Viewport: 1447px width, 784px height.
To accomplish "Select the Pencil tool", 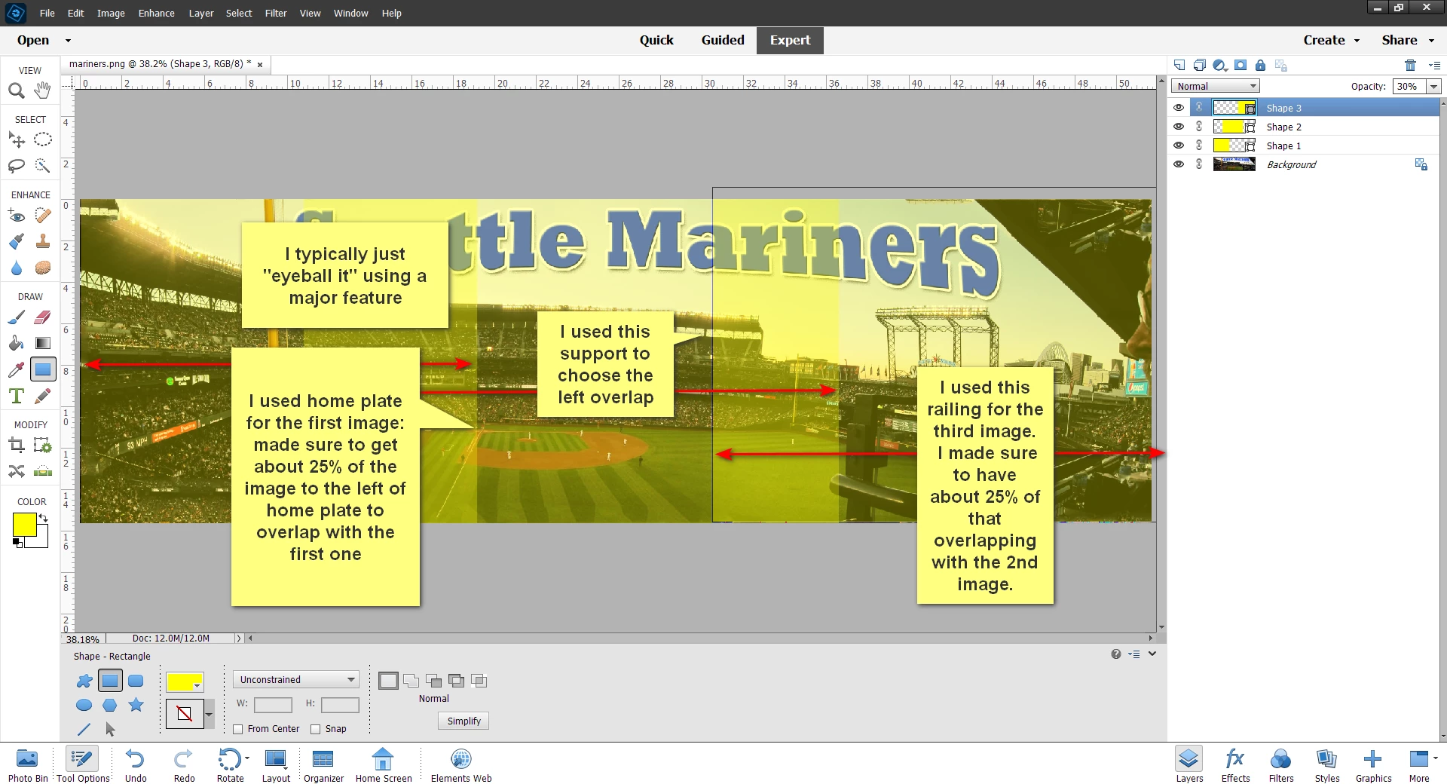I will (43, 396).
